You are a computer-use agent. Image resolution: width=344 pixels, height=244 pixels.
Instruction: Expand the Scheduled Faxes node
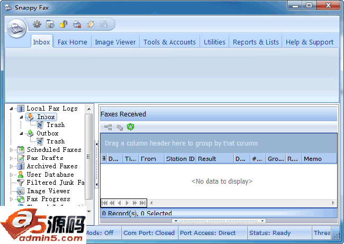(12, 150)
